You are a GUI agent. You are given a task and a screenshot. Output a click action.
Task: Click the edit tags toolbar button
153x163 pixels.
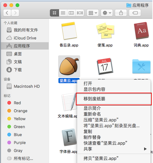[135, 13]
